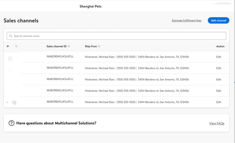Click the Shanghai Pets store title

90,6
